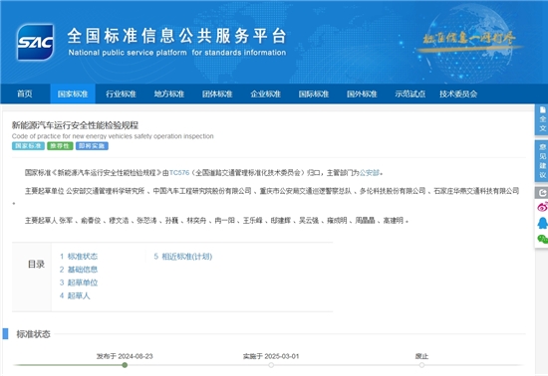Click drafting unit 公安部交通管理科学研究所
Viewport: 548px width, 376px height.
point(106,191)
